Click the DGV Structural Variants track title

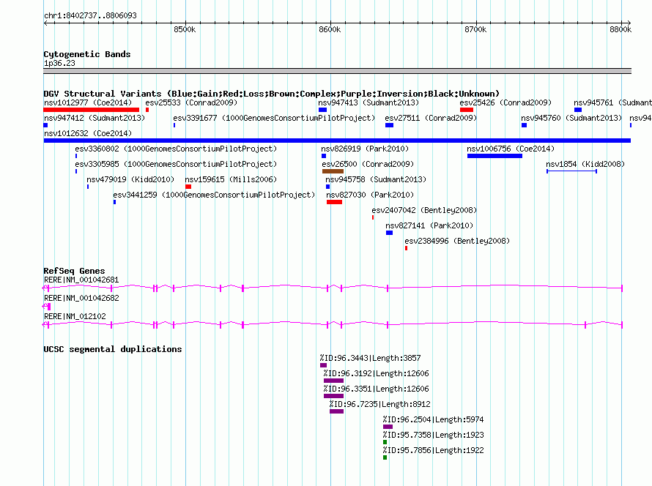point(271,94)
